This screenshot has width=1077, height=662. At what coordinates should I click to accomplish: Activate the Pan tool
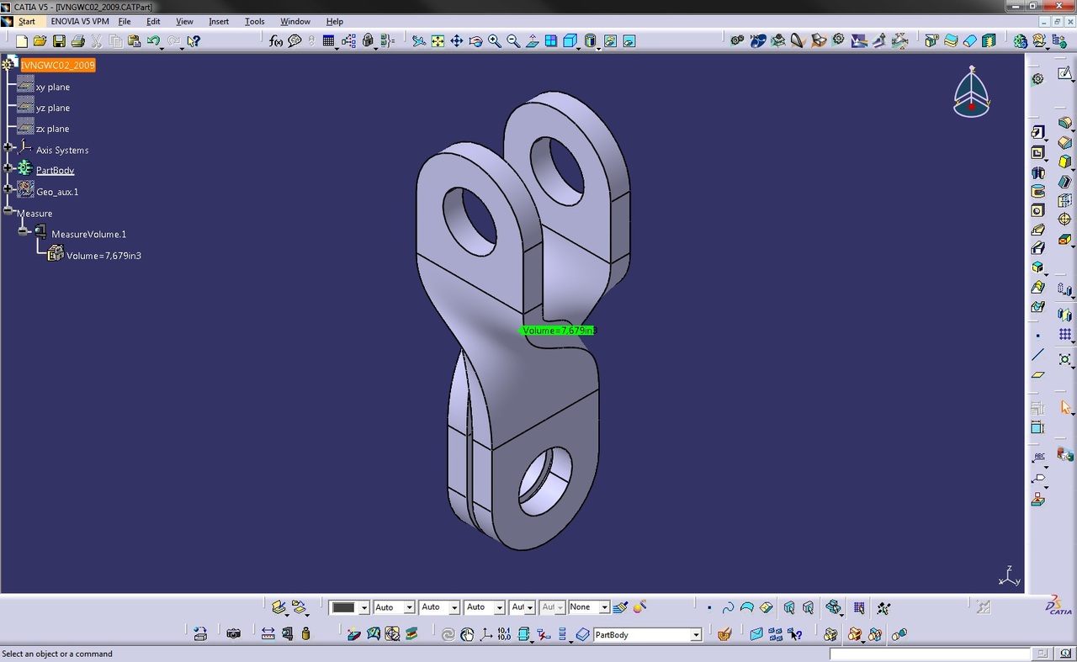[x=456, y=40]
